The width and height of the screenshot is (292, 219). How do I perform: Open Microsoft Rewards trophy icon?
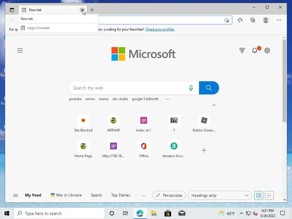[x=242, y=50]
